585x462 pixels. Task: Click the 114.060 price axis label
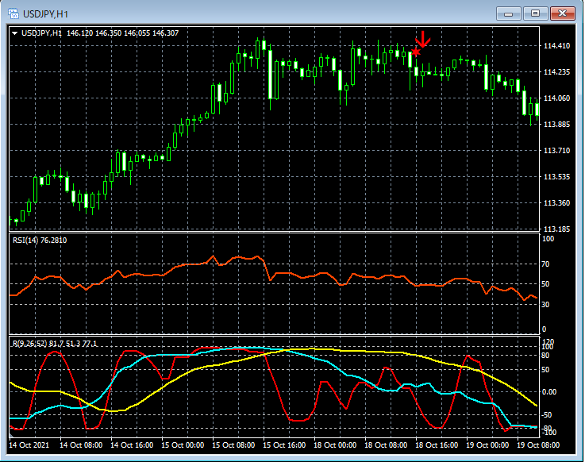coord(556,98)
